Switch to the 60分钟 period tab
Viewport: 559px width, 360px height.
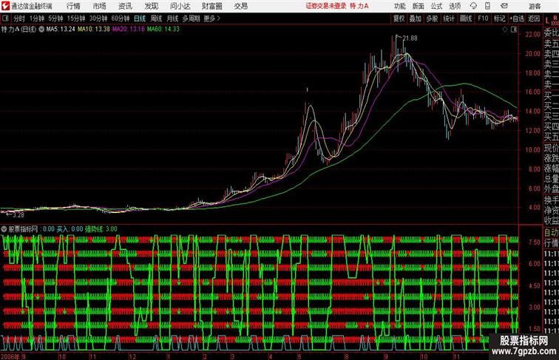[121, 18]
